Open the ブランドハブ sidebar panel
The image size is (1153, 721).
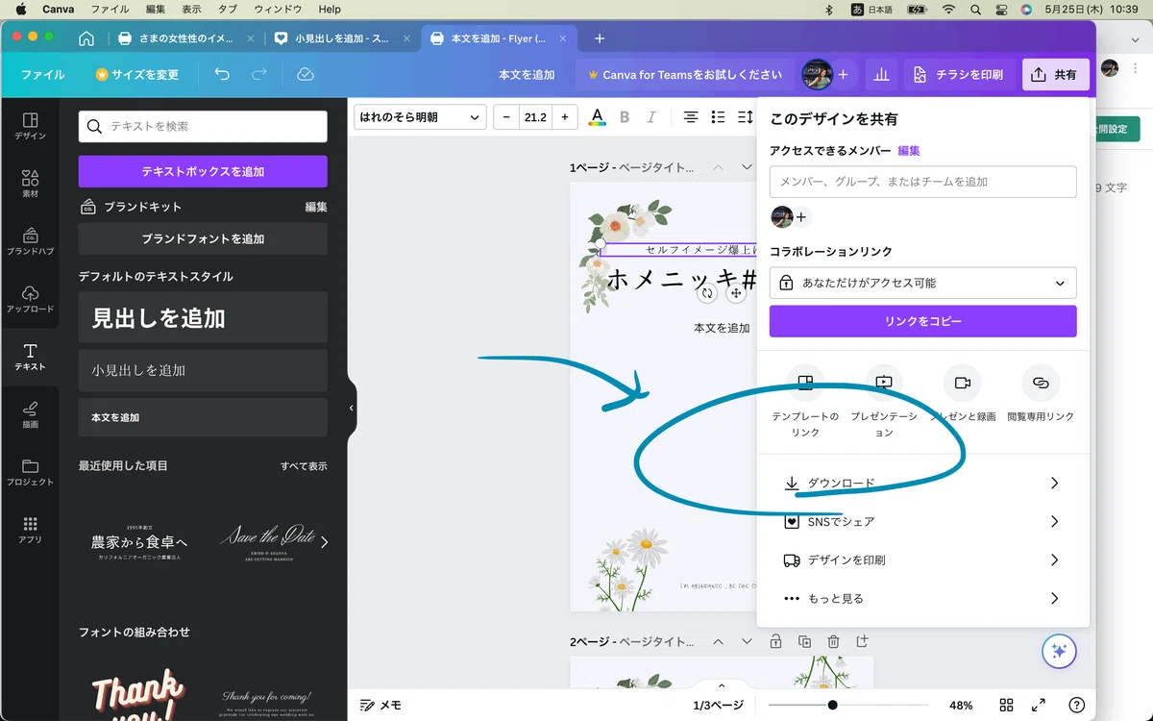[30, 241]
